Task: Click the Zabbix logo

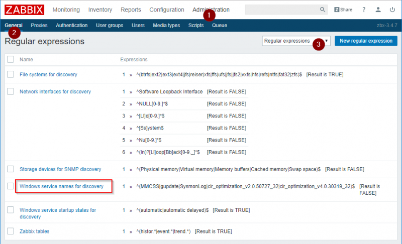Action: (x=24, y=10)
